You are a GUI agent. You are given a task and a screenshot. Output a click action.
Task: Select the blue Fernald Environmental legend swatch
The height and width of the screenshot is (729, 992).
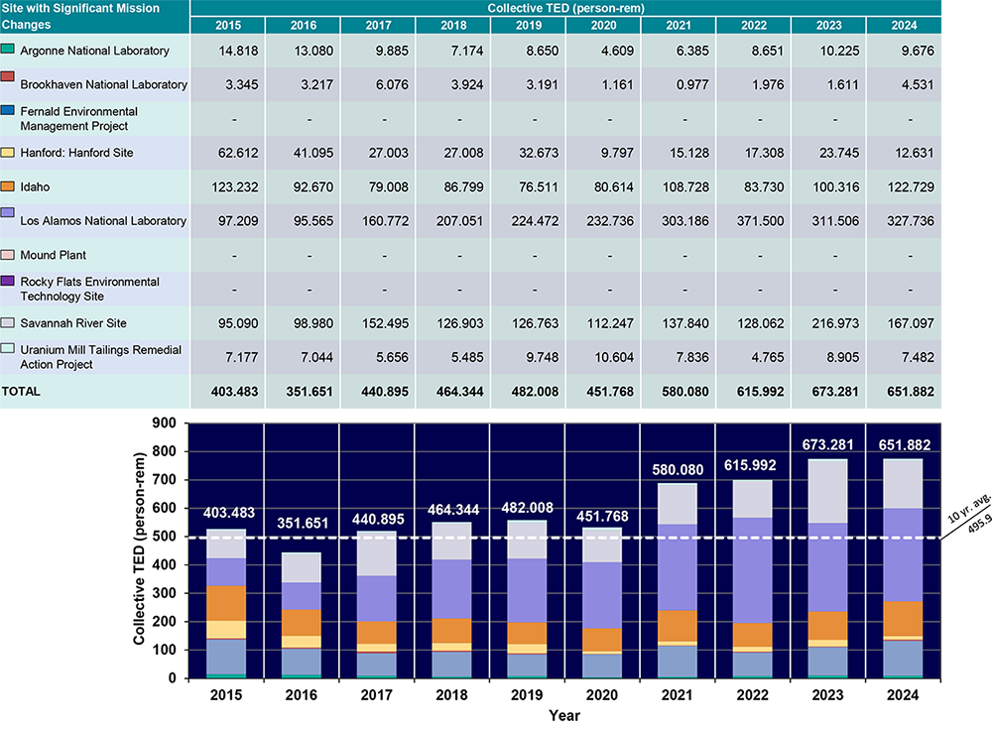click(8, 111)
